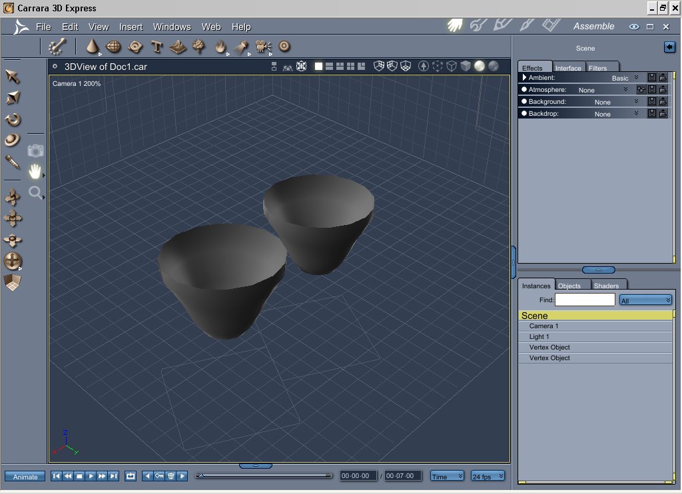Image resolution: width=682 pixels, height=494 pixels.
Task: Toggle the Background radio button
Action: 523,102
